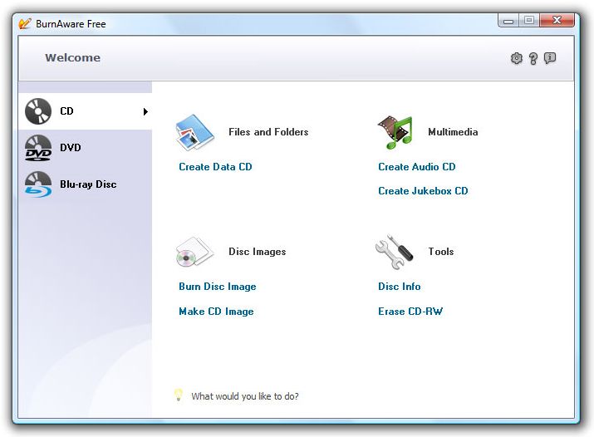This screenshot has width=594, height=437.
Task: Click the Tools heading text
Action: [440, 252]
